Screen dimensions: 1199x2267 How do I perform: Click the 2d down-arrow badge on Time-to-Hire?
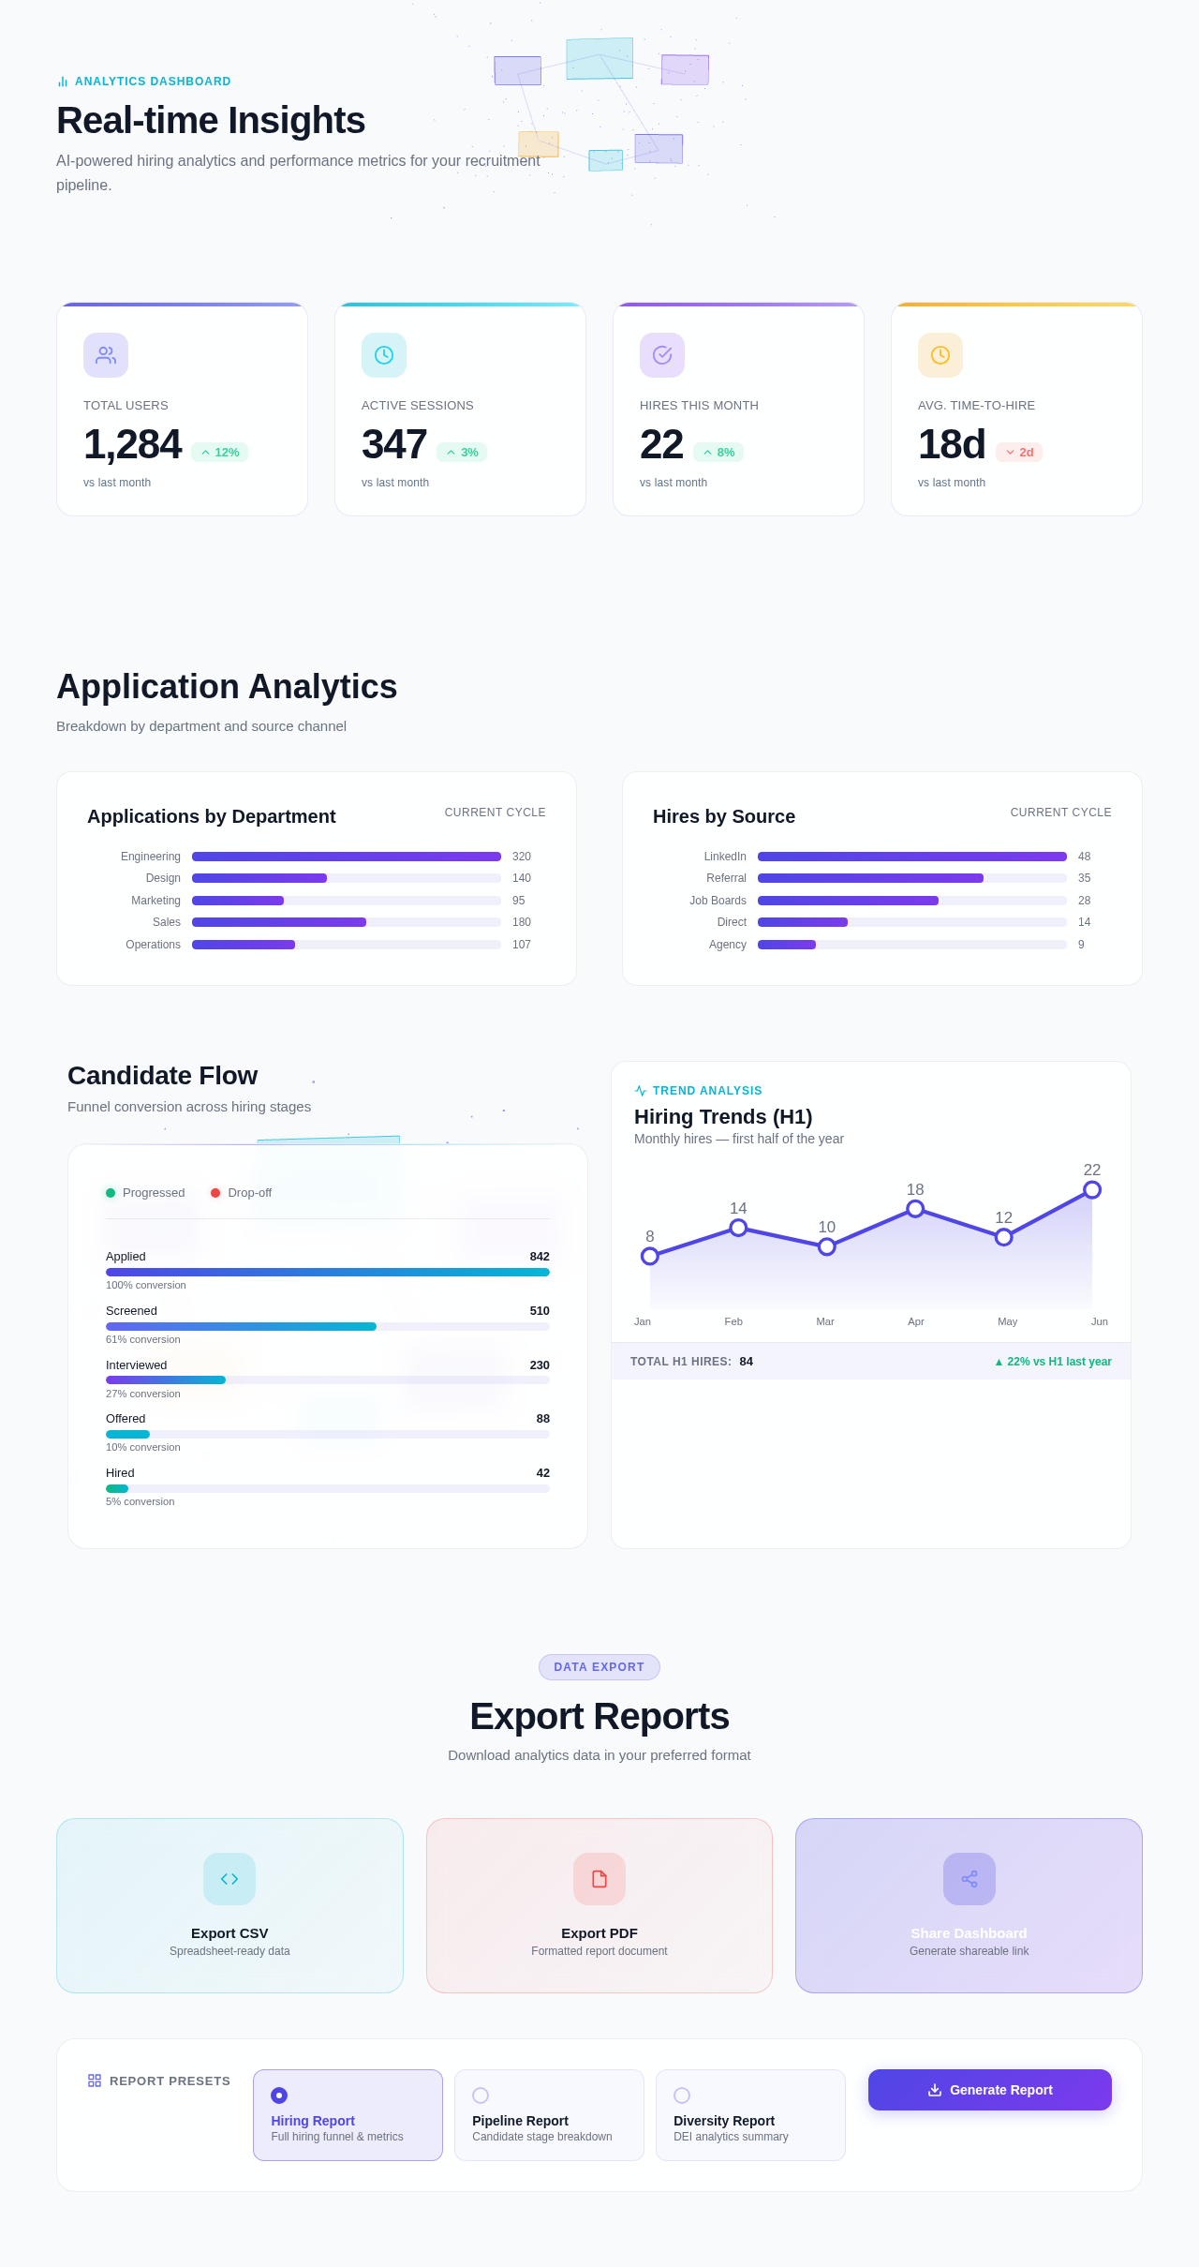1019,453
